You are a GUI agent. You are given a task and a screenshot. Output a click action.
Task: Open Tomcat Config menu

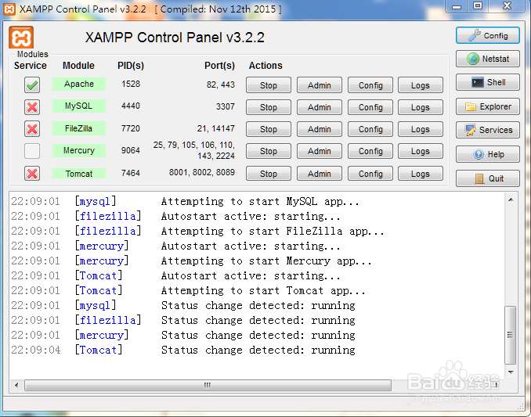pos(370,174)
